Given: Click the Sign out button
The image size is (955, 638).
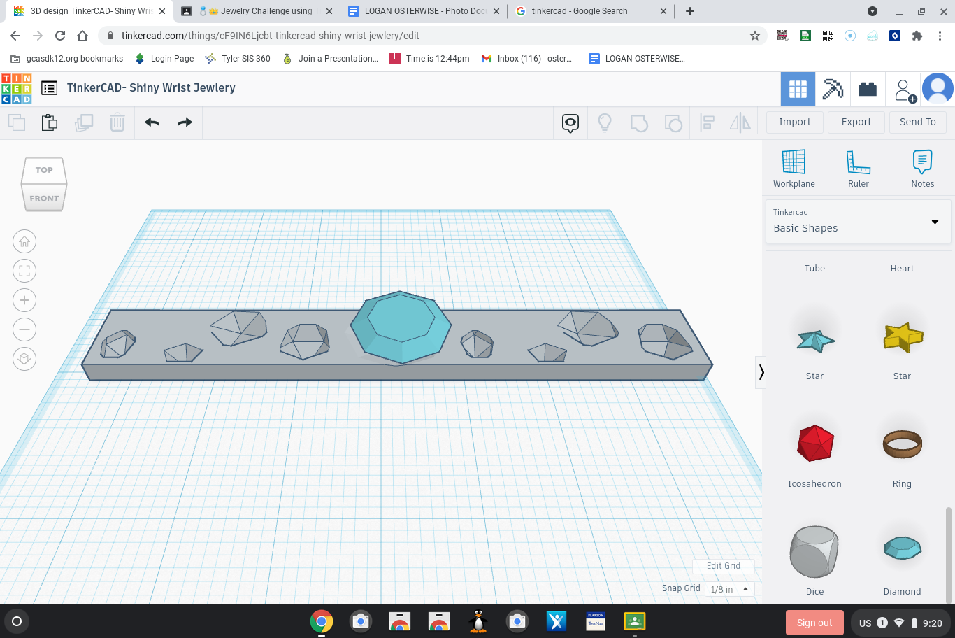Looking at the screenshot, I should tap(814, 623).
